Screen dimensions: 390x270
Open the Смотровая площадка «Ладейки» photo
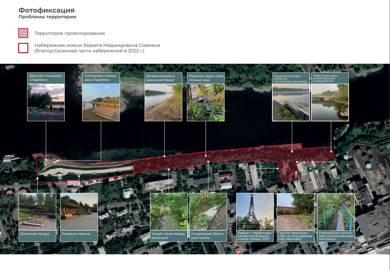coord(101,102)
